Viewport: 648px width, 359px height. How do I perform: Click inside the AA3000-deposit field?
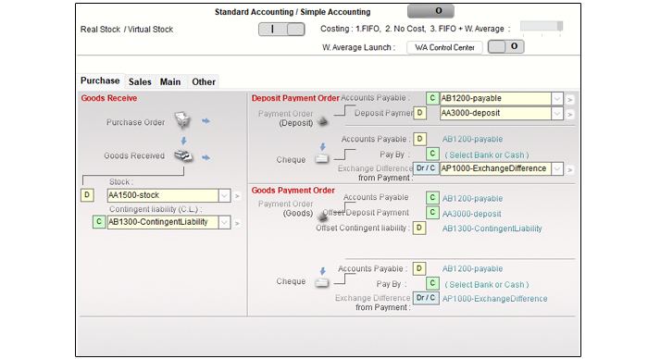pos(495,113)
